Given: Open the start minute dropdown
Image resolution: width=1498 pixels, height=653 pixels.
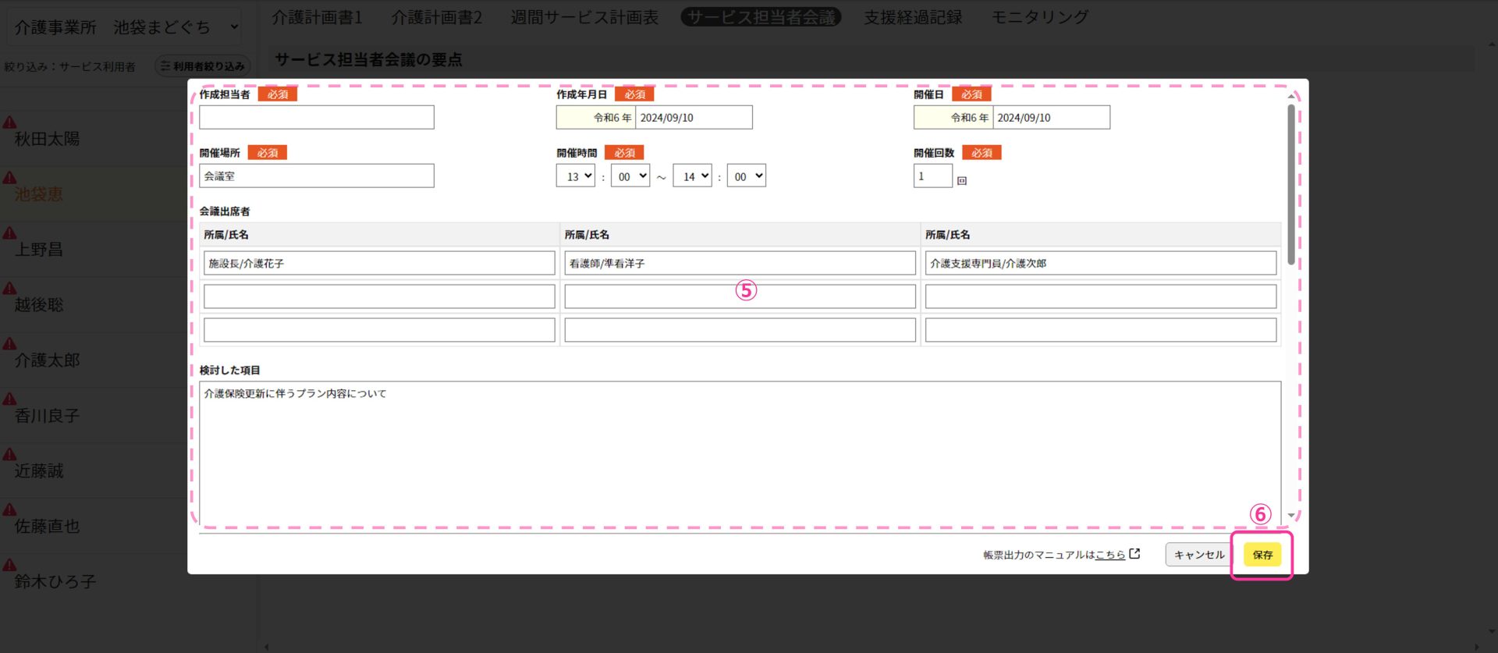Looking at the screenshot, I should (x=630, y=176).
